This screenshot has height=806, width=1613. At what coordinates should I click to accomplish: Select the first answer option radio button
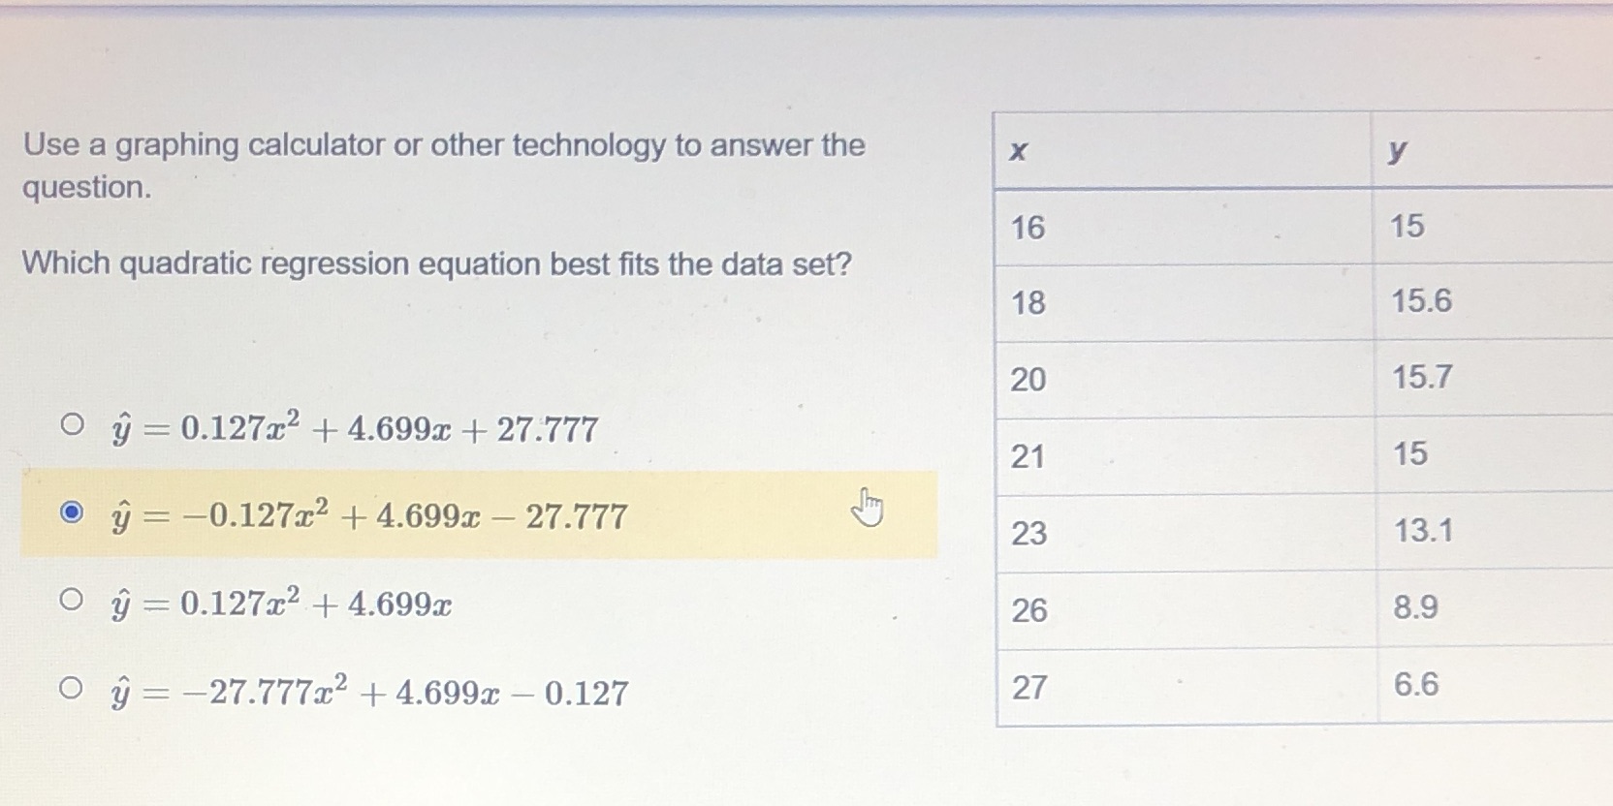click(73, 422)
